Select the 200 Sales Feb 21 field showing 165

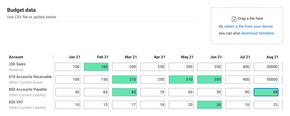[96, 67]
